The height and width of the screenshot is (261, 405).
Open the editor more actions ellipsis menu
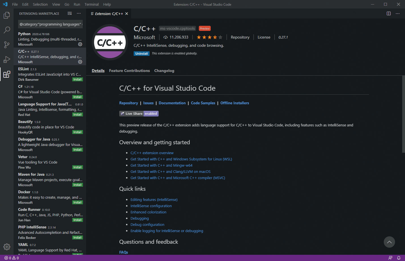click(398, 14)
